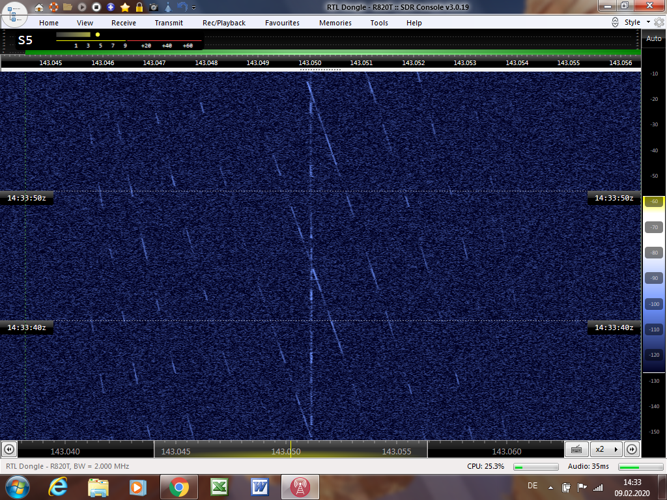
Task: Open the network signal bars icon
Action: tap(598, 487)
